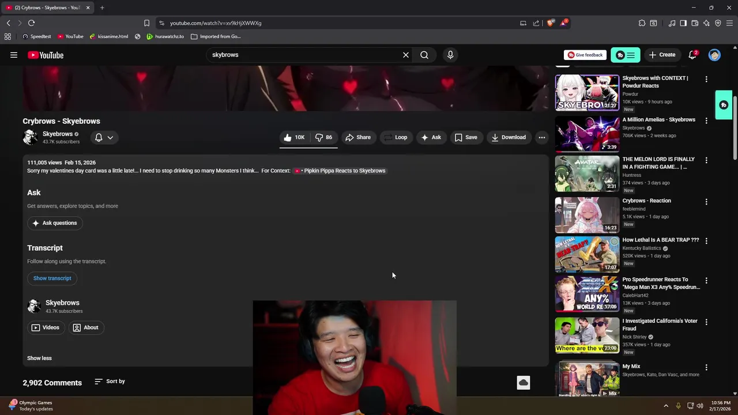738x415 pixels.
Task: Open the Skyebrows channel name link near title
Action: pos(58,134)
